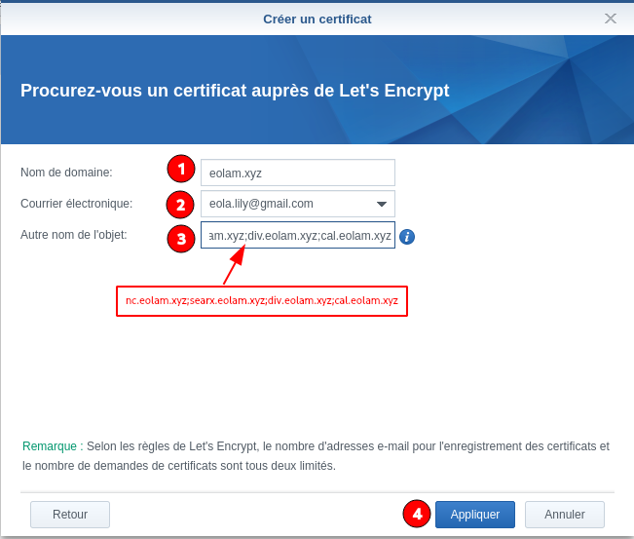The image size is (634, 539).
Task: Click the eola.lily@gmail.com email text
Action: coord(261,204)
